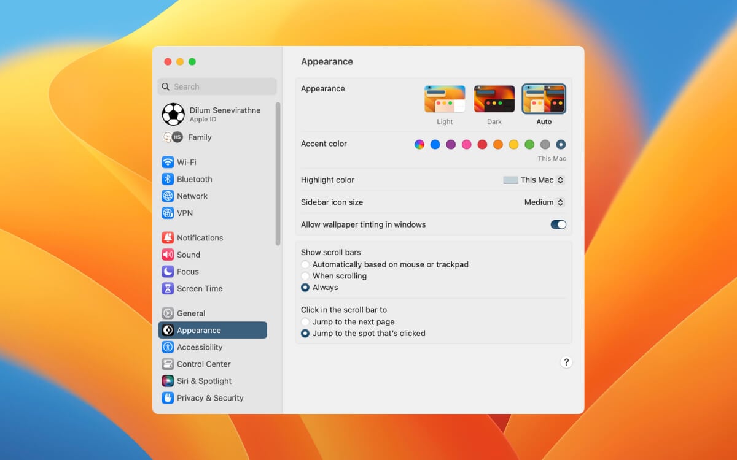The width and height of the screenshot is (737, 460).
Task: Choose the multicolor accent color
Action: coord(419,145)
